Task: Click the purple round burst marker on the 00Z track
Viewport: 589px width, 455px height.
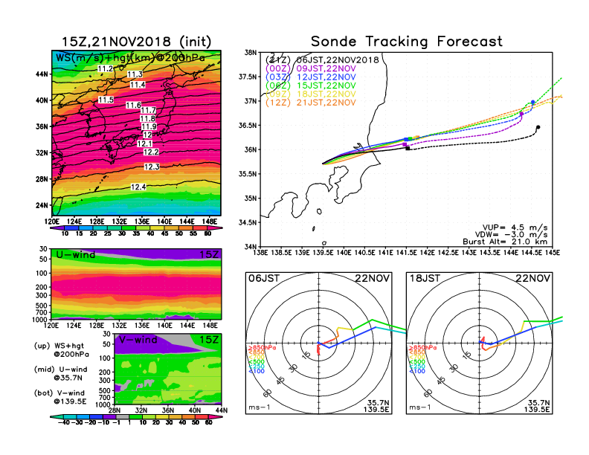Action: click(x=521, y=114)
